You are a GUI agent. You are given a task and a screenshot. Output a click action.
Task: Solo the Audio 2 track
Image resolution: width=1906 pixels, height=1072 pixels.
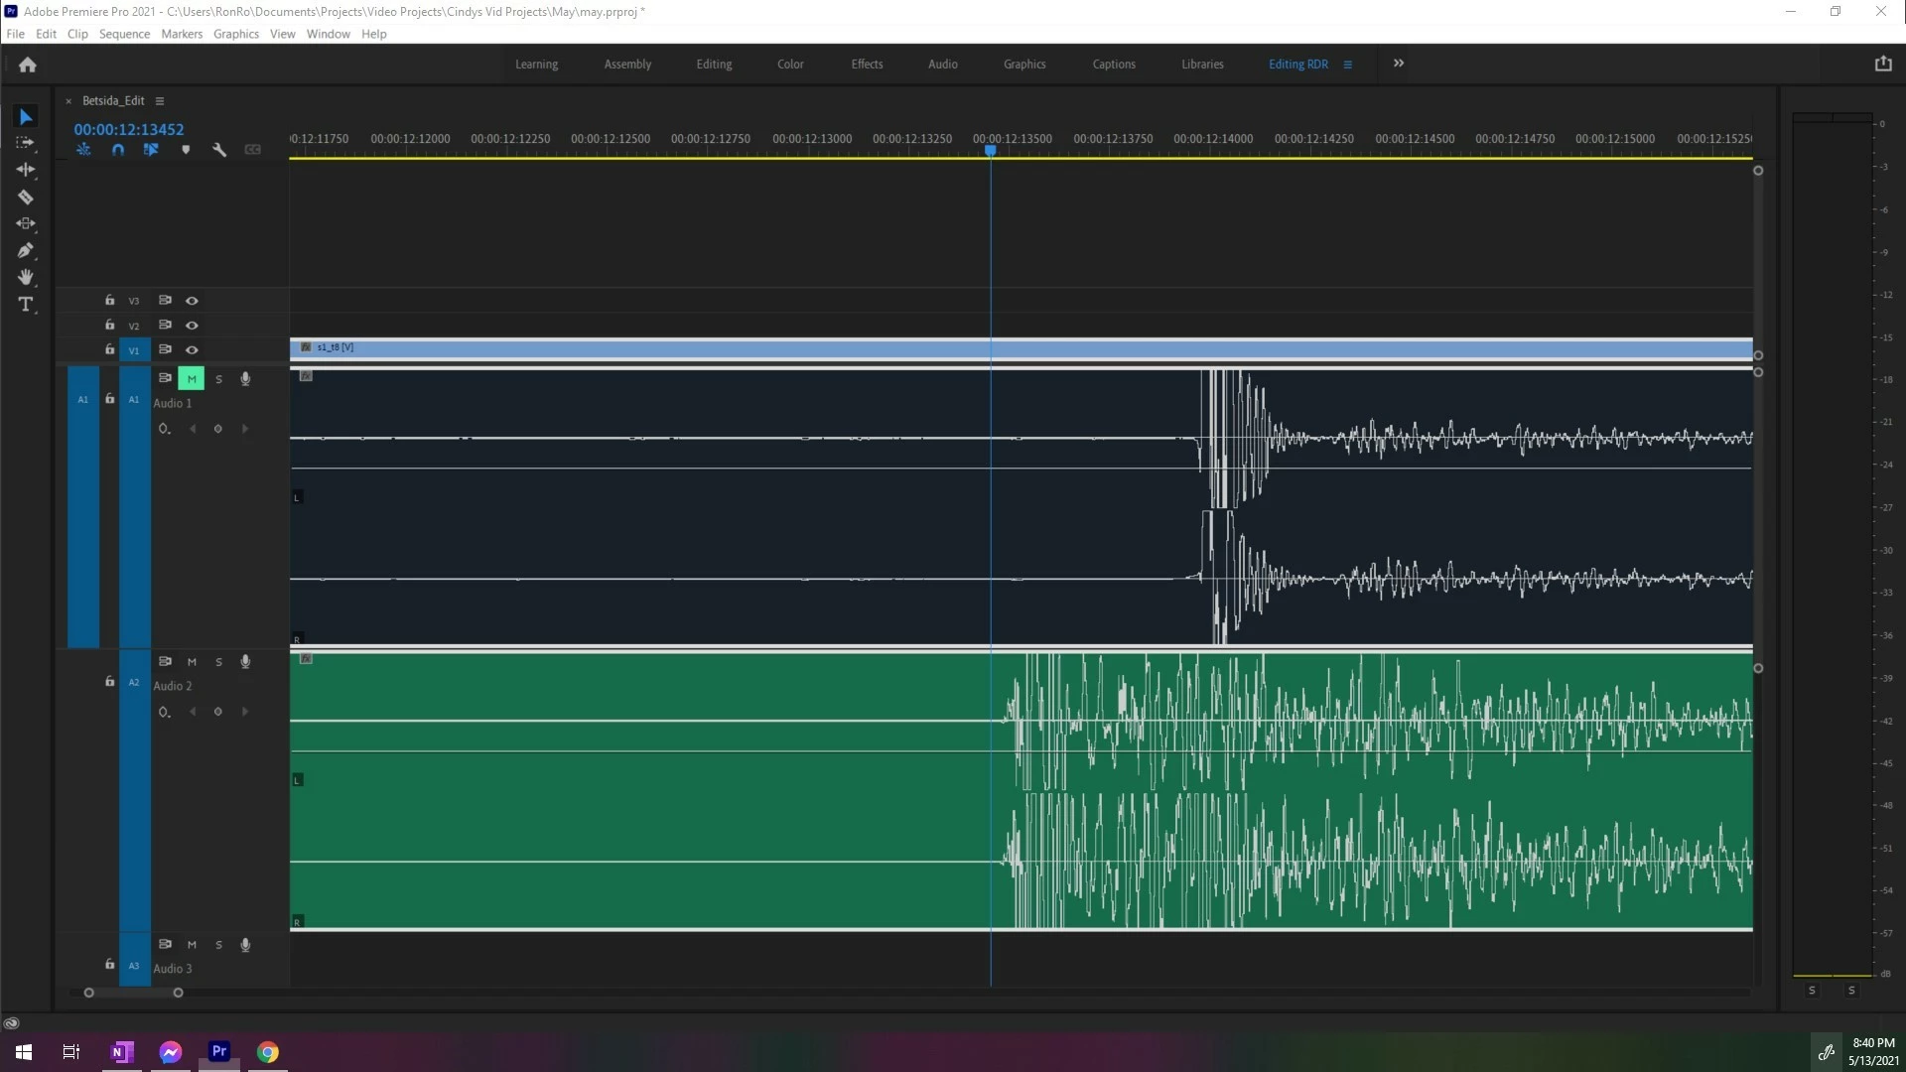pyautogui.click(x=219, y=662)
